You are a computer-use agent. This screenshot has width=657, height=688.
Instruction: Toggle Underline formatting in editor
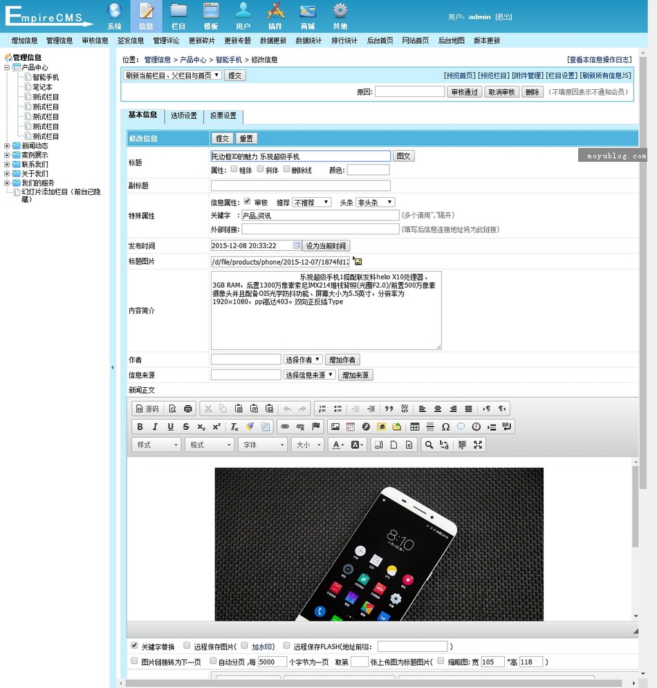tap(170, 427)
